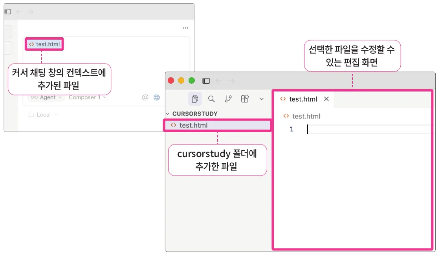Select the test.html context chip in chat
This screenshot has width=440, height=256.
coord(44,44)
